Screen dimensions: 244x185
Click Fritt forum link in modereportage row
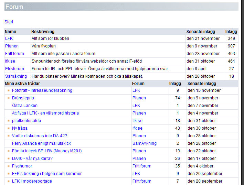click(x=142, y=181)
